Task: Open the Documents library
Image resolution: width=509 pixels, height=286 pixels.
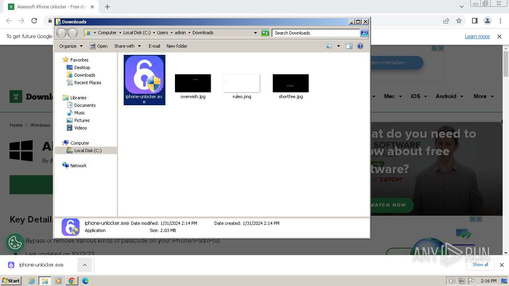Action: (85, 105)
